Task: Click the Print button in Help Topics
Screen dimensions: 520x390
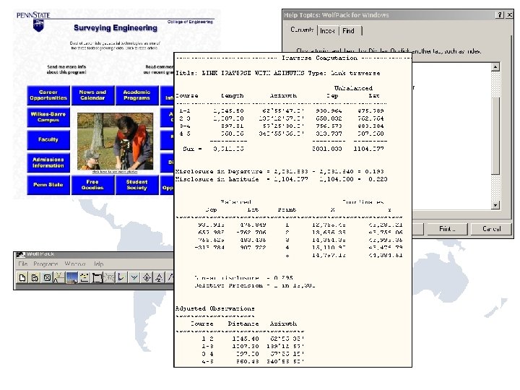Action: pos(447,229)
